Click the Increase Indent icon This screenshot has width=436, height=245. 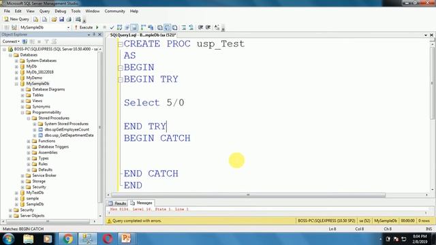[208, 27]
